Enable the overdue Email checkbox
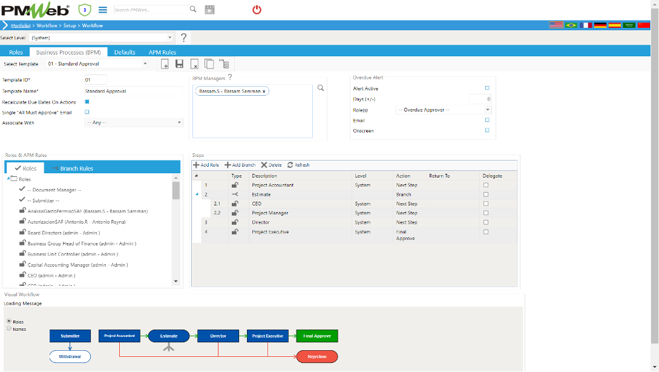659x372 pixels. (x=487, y=120)
